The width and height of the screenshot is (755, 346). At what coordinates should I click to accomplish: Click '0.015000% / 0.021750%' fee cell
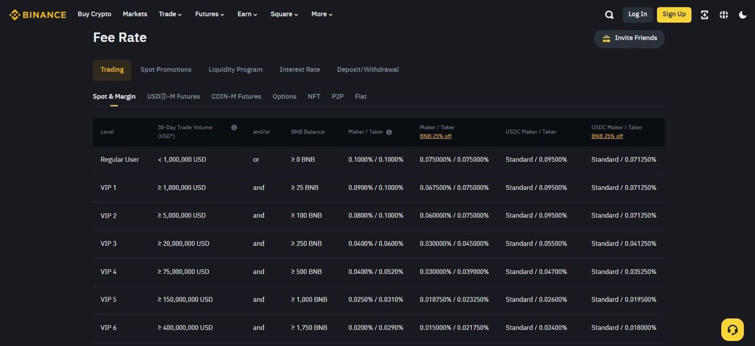pos(454,328)
